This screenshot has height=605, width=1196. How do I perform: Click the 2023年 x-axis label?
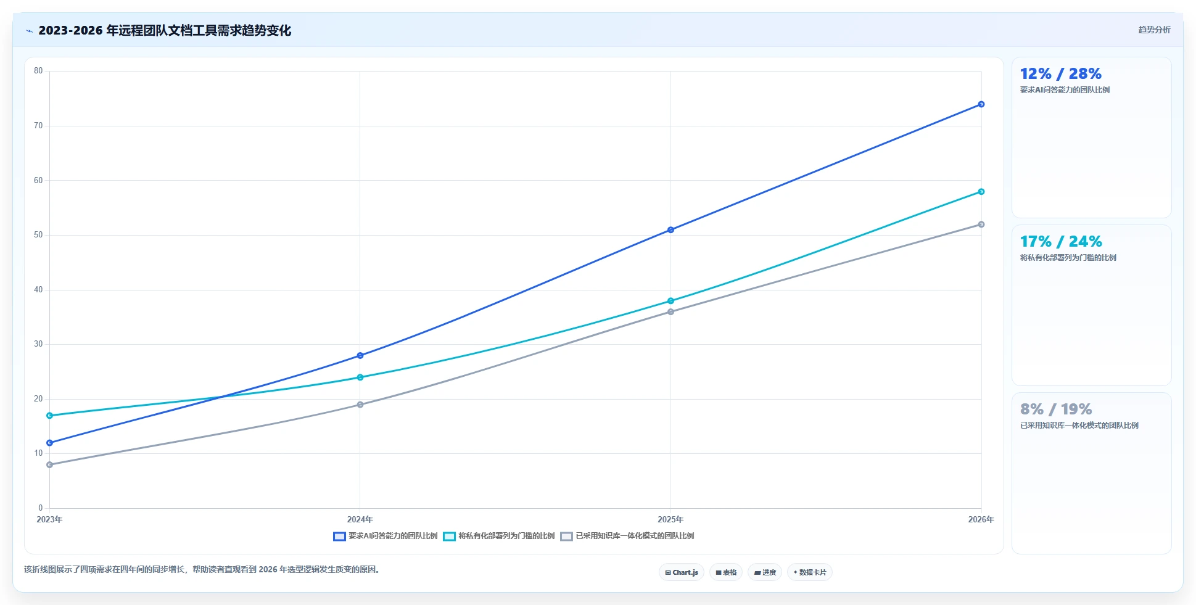pyautogui.click(x=49, y=519)
